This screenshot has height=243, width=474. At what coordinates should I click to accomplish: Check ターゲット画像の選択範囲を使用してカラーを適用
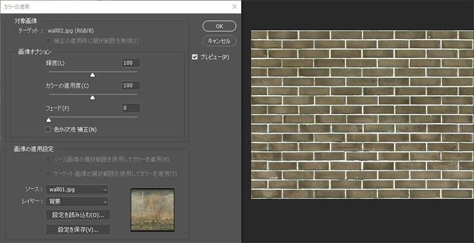(49, 174)
